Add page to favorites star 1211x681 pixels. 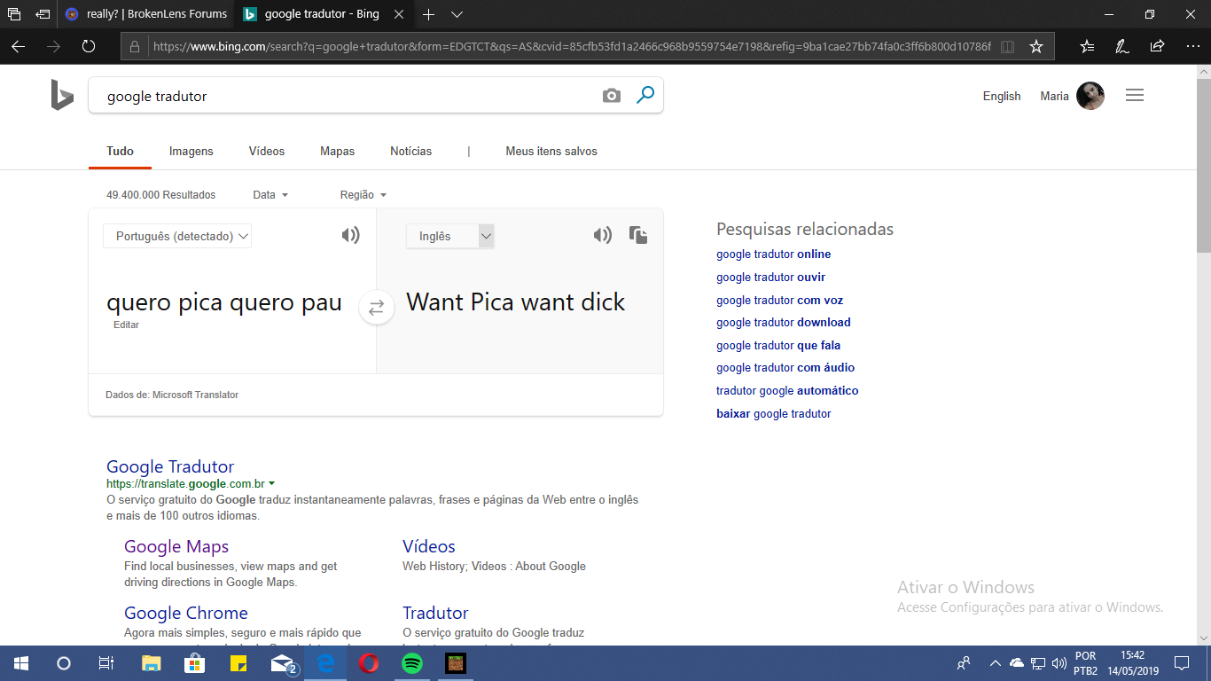pyautogui.click(x=1036, y=46)
